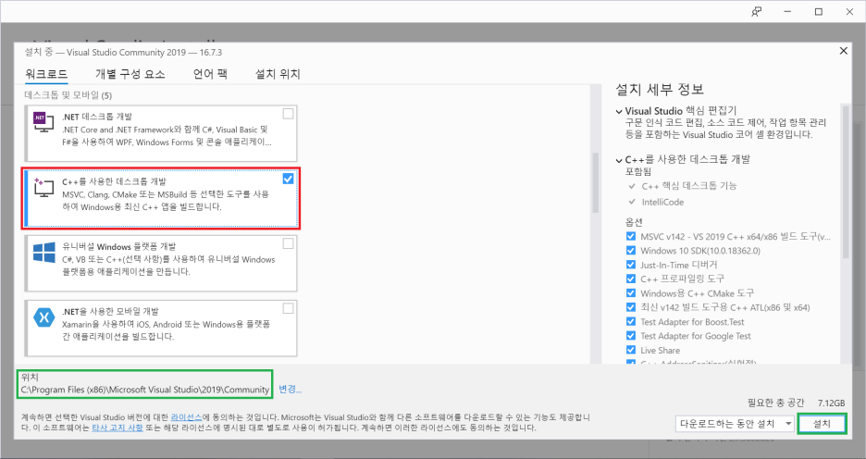Click the installation details panel scrollbar
The height and width of the screenshot is (459, 866).
(x=846, y=182)
